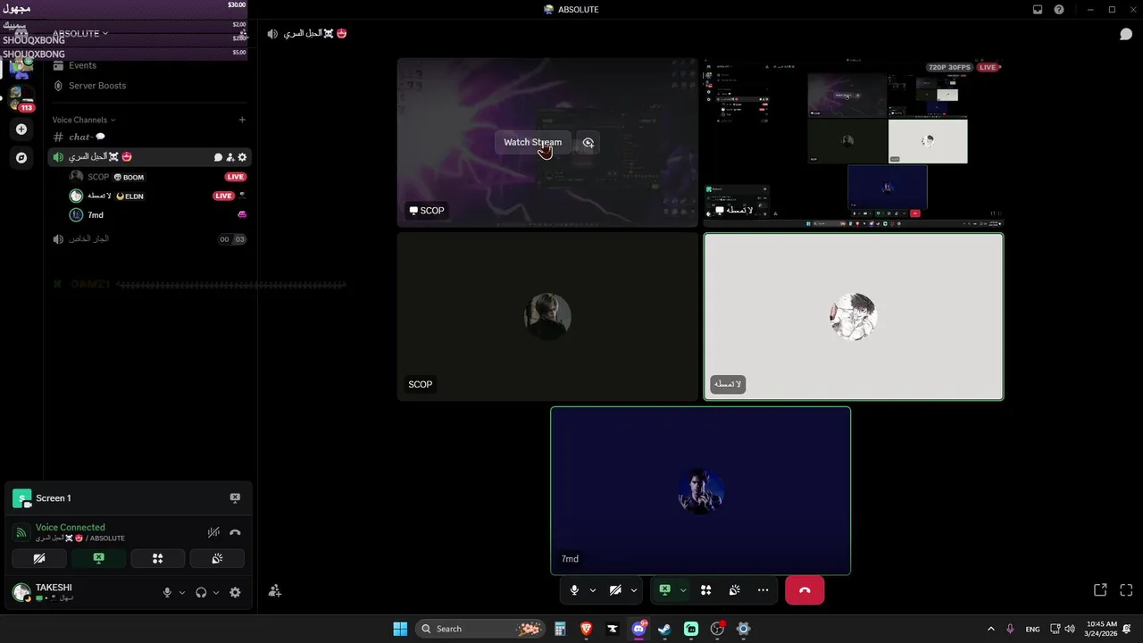
Task: Collapse the Voice Channels category
Action: 83,120
